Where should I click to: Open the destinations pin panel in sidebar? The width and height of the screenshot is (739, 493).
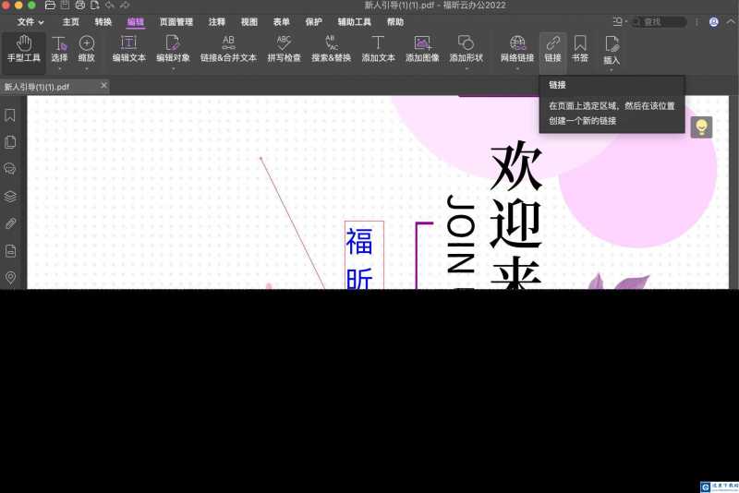point(10,278)
